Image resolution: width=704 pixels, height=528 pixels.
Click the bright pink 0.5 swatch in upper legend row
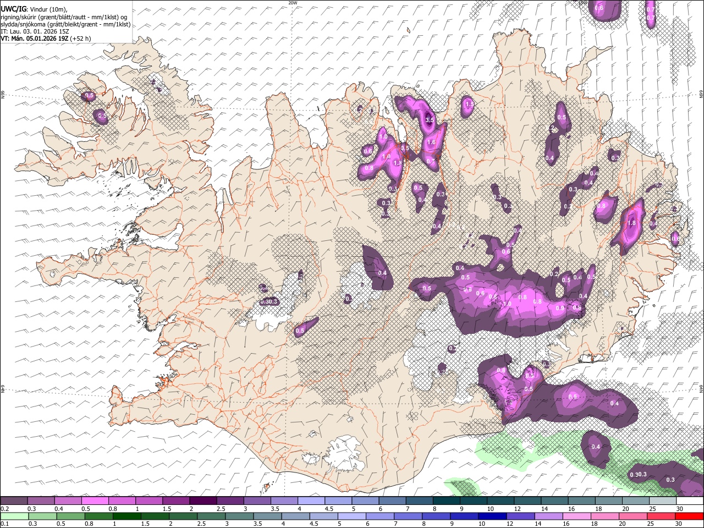click(95, 501)
